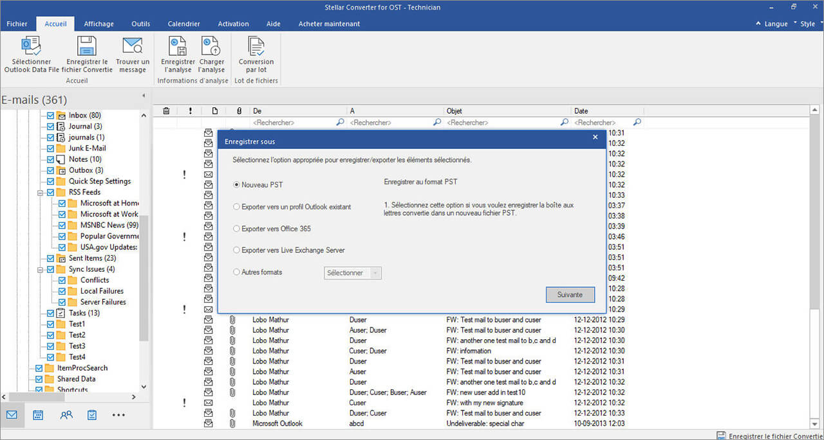This screenshot has height=440, width=824.
Task: Uncheck the Tasks (13) folder checkbox
Action: [51, 313]
